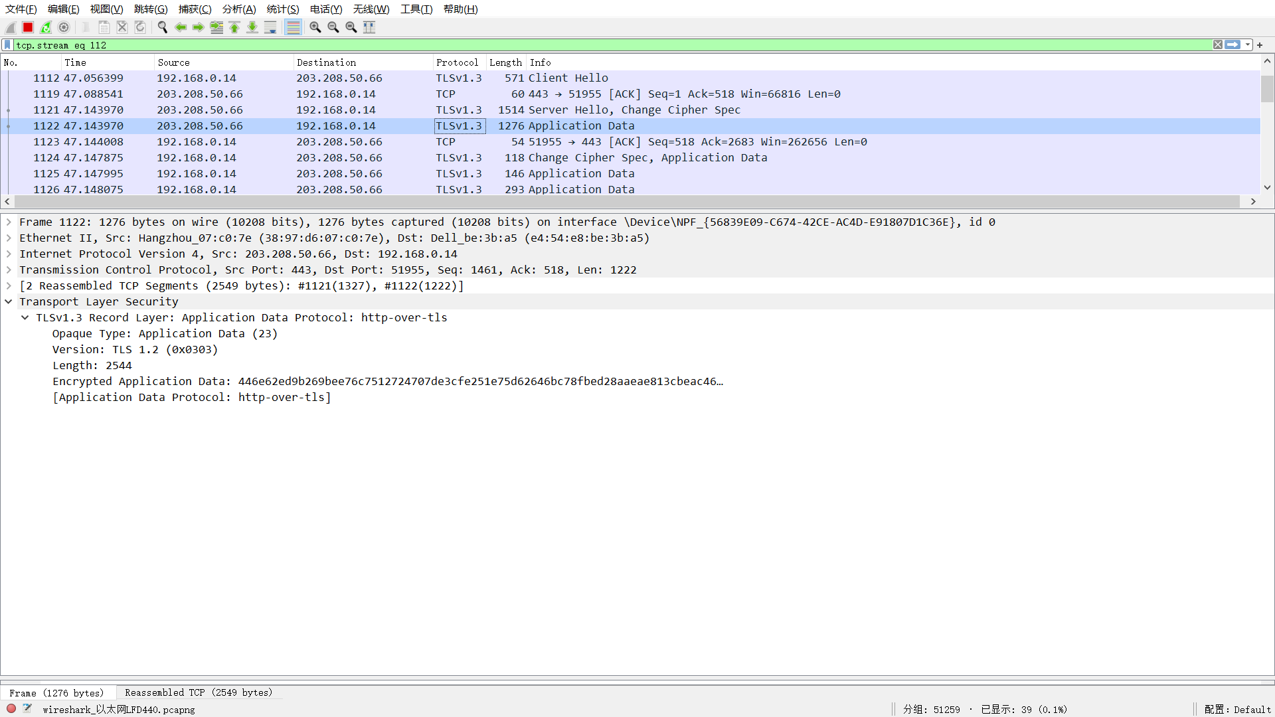Viewport: 1275px width, 717px height.
Task: Click the display filter bookmark icon
Action: click(x=7, y=45)
